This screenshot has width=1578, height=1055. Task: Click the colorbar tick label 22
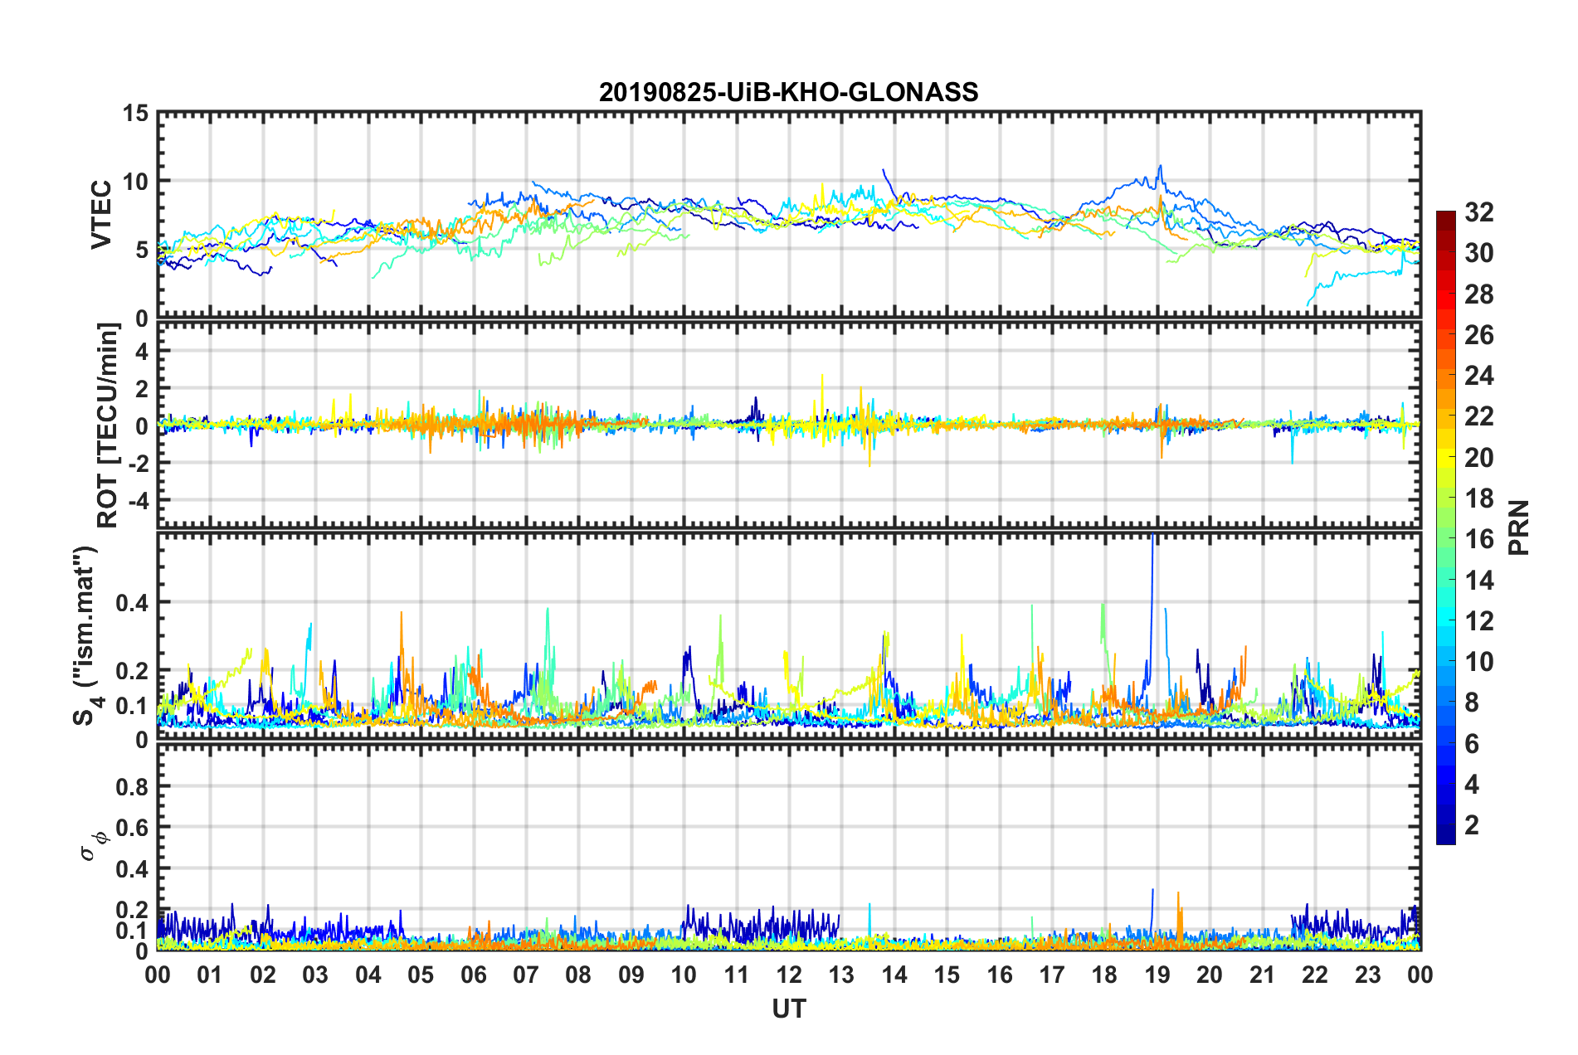point(1479,416)
